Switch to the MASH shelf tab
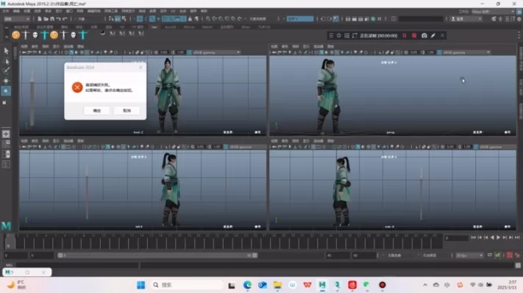 [x=207, y=27]
